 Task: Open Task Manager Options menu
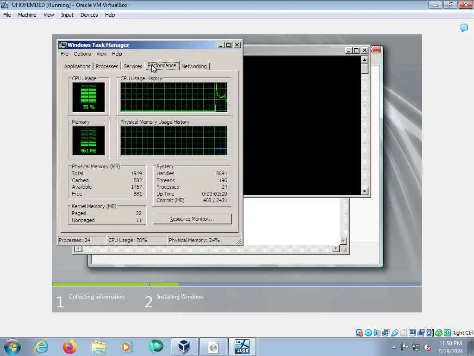[x=82, y=54]
